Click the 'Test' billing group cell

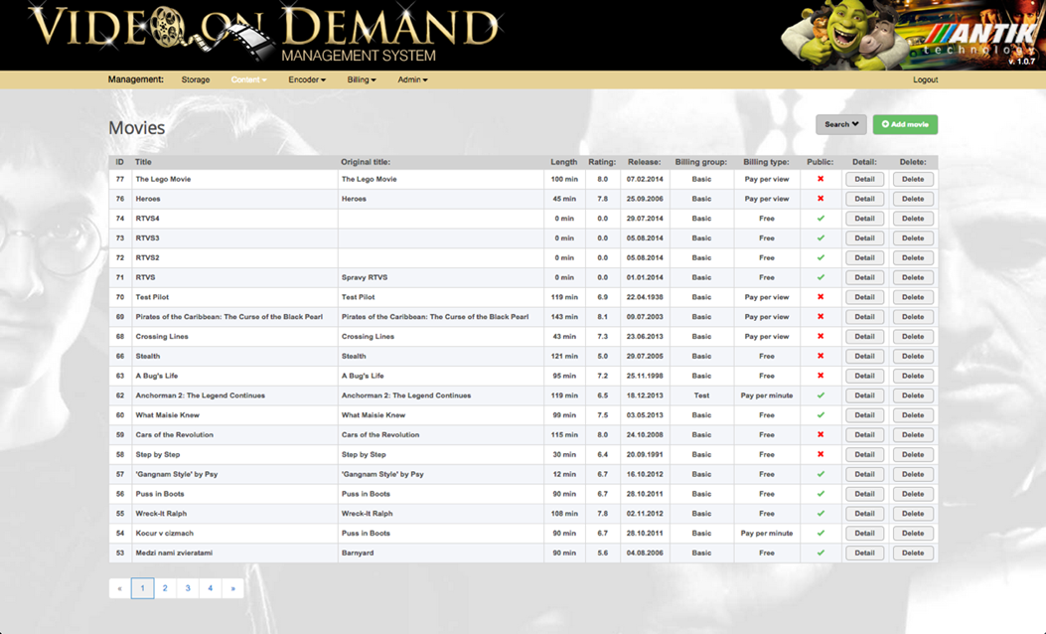click(x=701, y=396)
